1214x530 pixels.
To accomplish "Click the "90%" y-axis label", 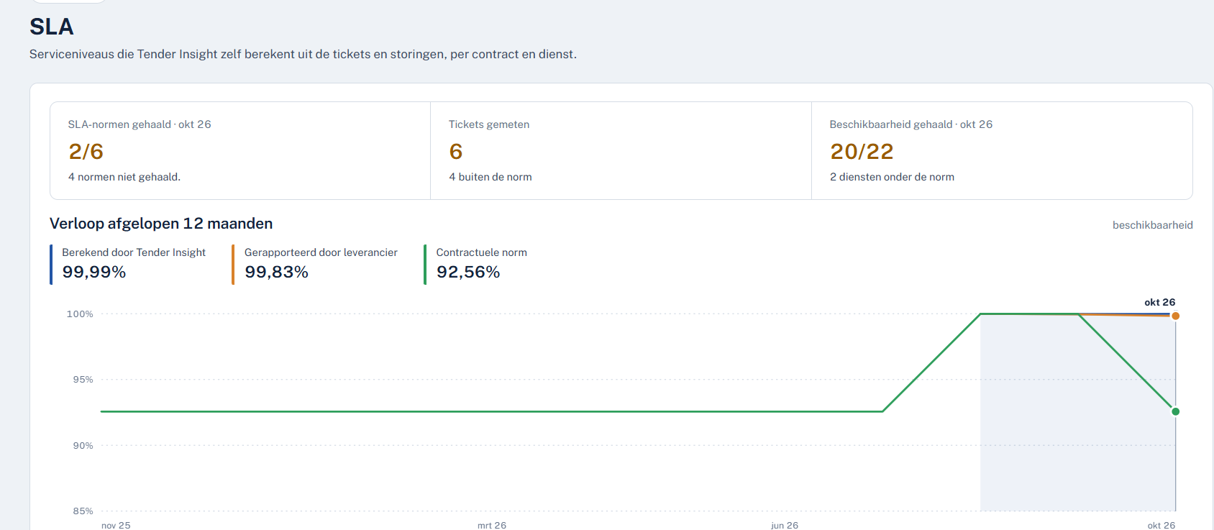I will coord(83,446).
